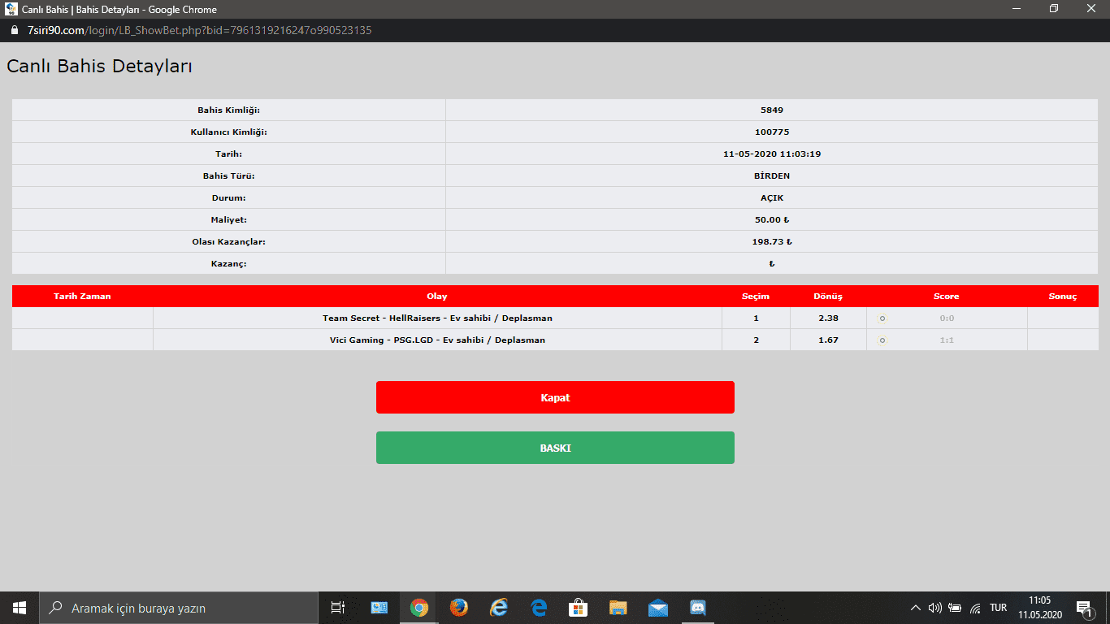This screenshot has height=624, width=1110.
Task: Click the volume speaker tray icon
Action: click(935, 608)
